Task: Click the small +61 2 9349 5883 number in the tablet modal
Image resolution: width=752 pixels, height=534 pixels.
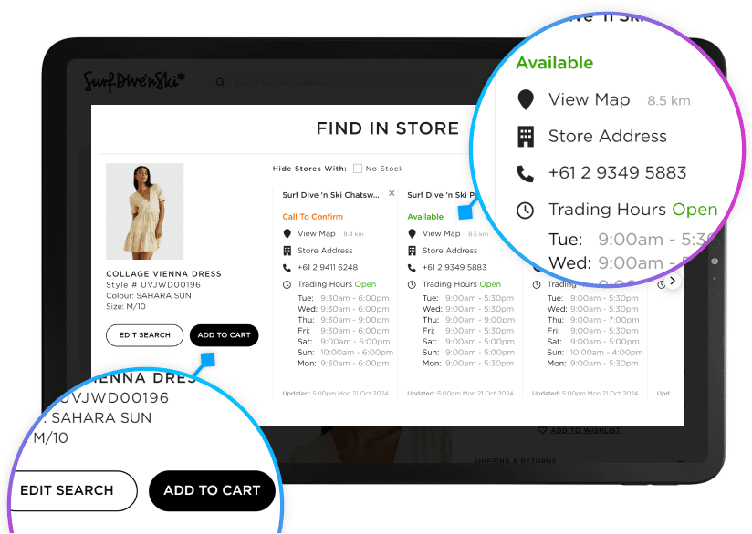Action: (x=454, y=267)
